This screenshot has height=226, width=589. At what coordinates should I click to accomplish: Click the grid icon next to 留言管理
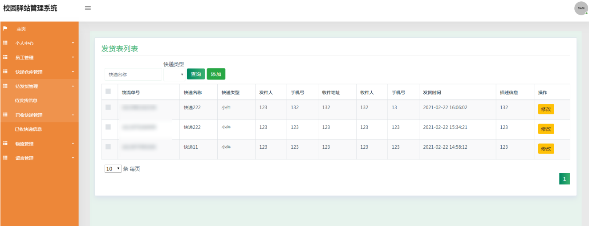point(5,158)
